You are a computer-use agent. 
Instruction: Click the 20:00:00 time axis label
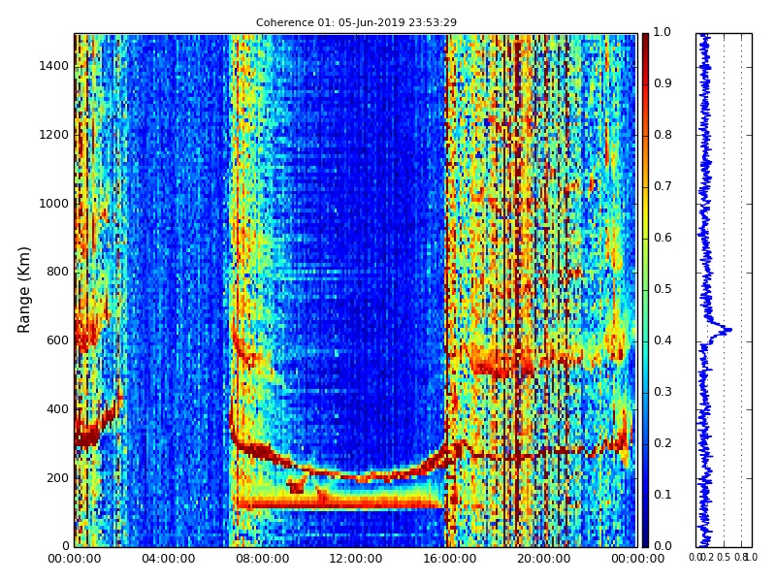coord(544,559)
